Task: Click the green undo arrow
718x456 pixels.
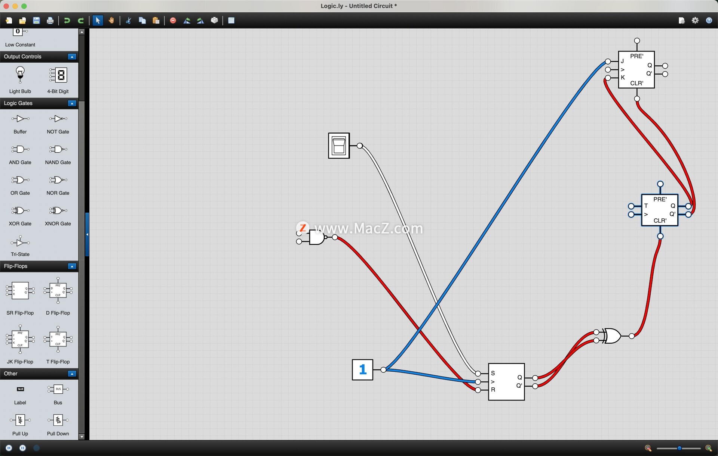Action: pos(67,21)
